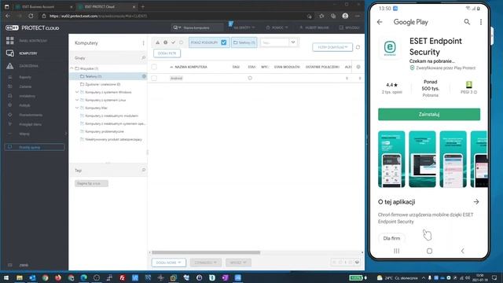Expand Komputery z systemem Linux group

click(77, 100)
